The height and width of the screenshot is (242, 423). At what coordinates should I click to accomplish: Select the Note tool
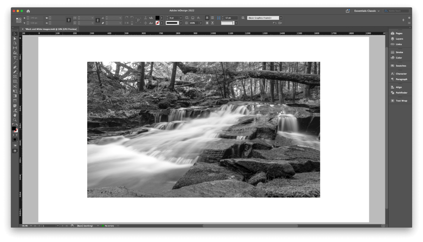15,106
